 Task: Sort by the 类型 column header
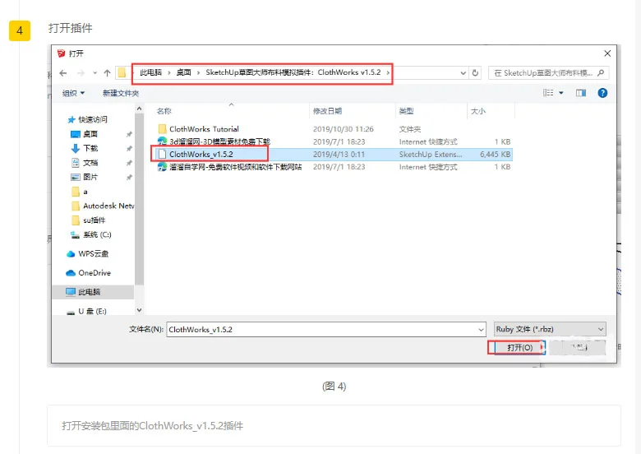[x=406, y=111]
